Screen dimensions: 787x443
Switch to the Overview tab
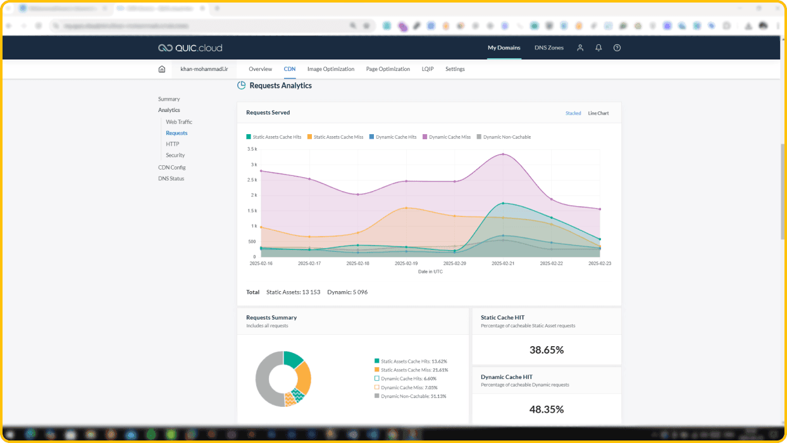(260, 69)
